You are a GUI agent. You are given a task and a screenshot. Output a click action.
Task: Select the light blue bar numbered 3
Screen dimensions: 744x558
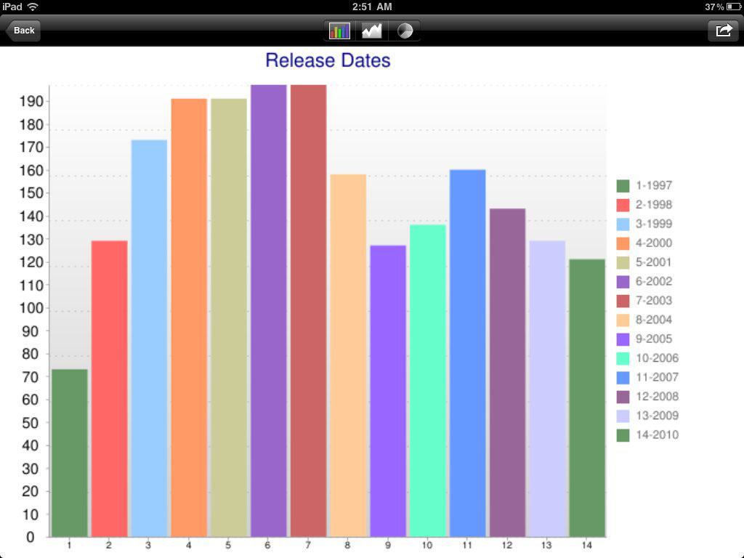pyautogui.click(x=149, y=338)
